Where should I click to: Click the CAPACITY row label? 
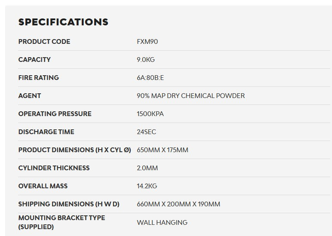point(34,60)
